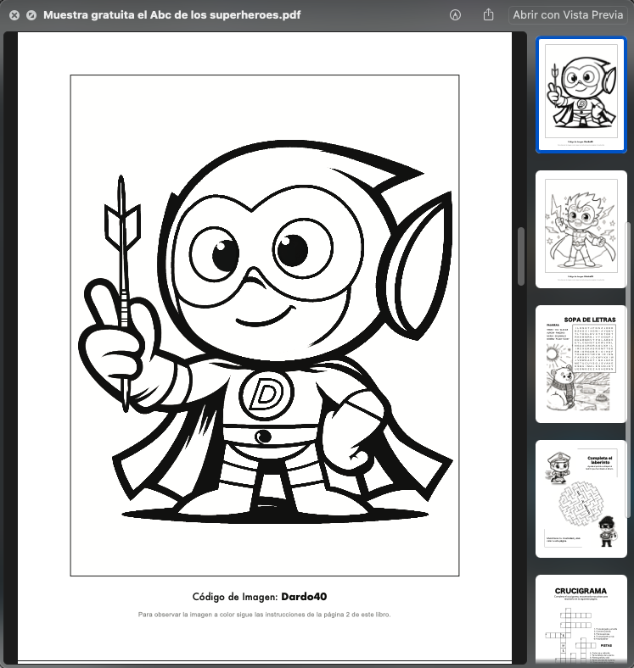The image size is (634, 668).
Task: Click the 'Código de Imagen:' label
Action: [235, 596]
